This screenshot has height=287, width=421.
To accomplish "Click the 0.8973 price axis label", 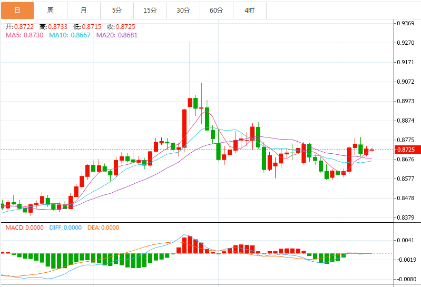I will 405,101.
